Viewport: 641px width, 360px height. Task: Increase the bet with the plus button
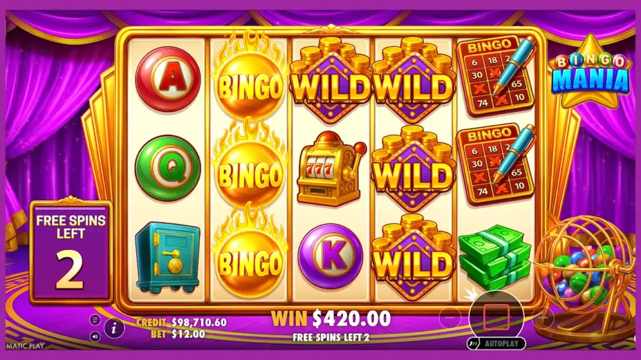click(x=542, y=317)
